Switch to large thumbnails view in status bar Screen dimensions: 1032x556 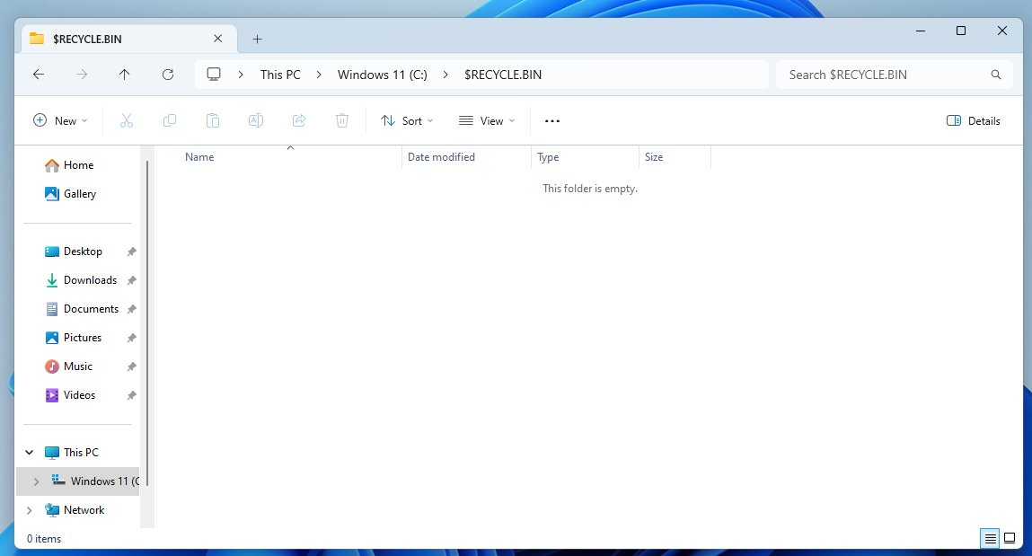point(1010,538)
